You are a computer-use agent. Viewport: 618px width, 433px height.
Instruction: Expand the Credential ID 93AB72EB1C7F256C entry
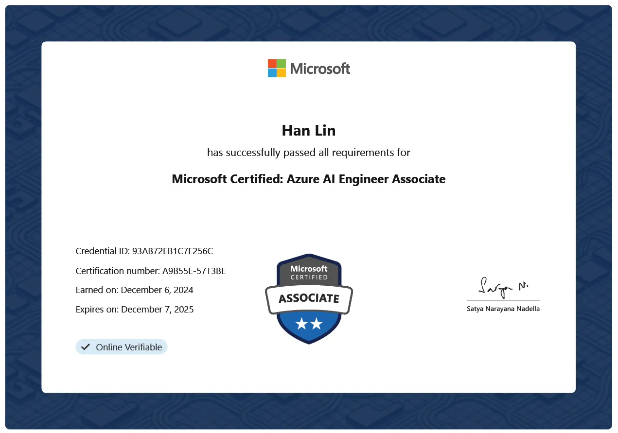pyautogui.click(x=144, y=251)
